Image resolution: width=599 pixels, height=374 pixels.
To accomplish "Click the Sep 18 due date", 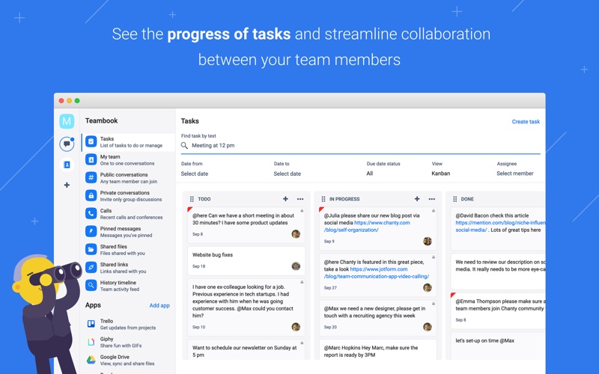I will [x=198, y=266].
